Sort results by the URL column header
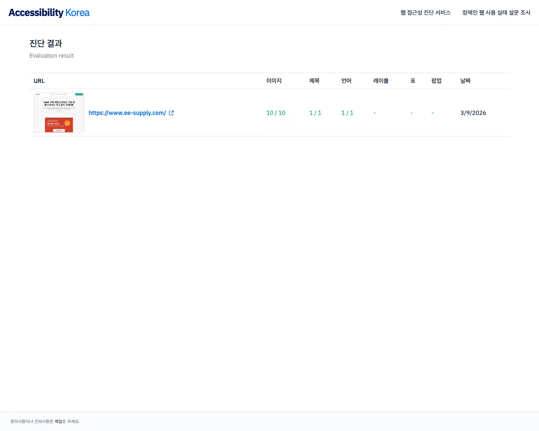Screen dimensions: 539x431 click(39, 81)
